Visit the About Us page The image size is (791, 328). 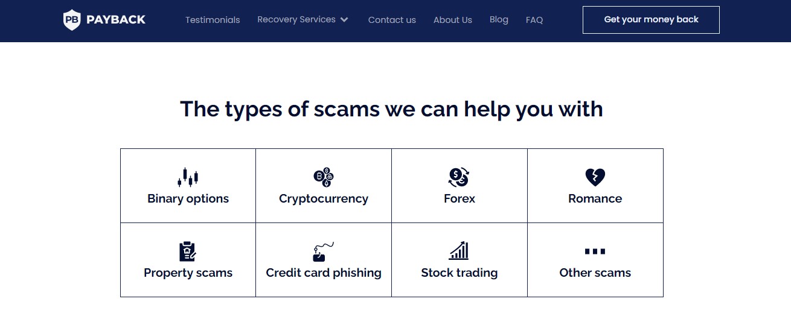453,20
